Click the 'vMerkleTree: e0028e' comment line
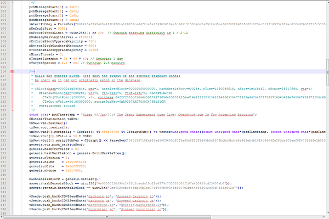The height and width of the screenshot is (219, 329). pyautogui.click(x=57, y=106)
